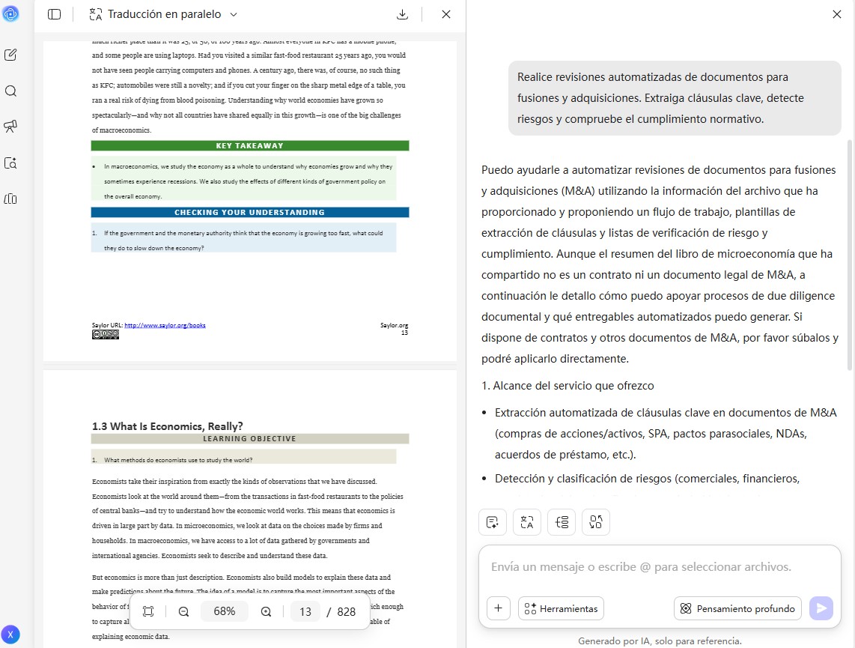855x648 pixels.
Task: Click the total page count 828
Action: point(346,611)
